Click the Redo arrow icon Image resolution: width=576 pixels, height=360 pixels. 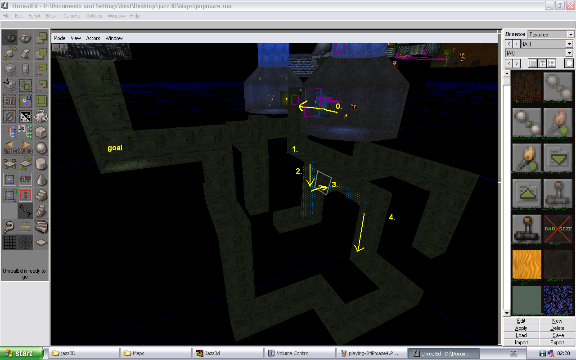[x=25, y=148]
